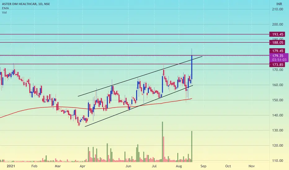The image size is (289, 170).
Task: Click the 170.00 price axis value
Action: click(x=278, y=70)
